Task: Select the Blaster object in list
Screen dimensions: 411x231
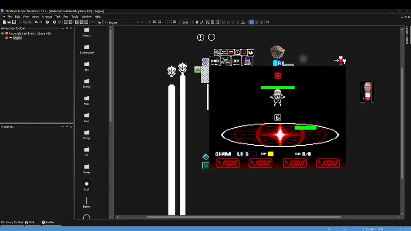Action: pyautogui.click(x=86, y=203)
